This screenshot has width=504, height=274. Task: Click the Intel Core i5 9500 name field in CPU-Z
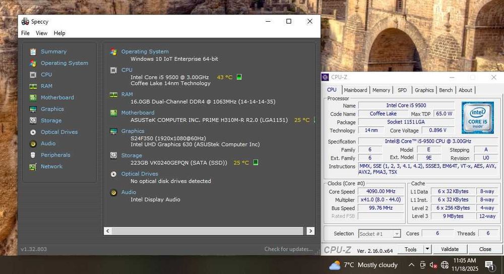pyautogui.click(x=406, y=105)
